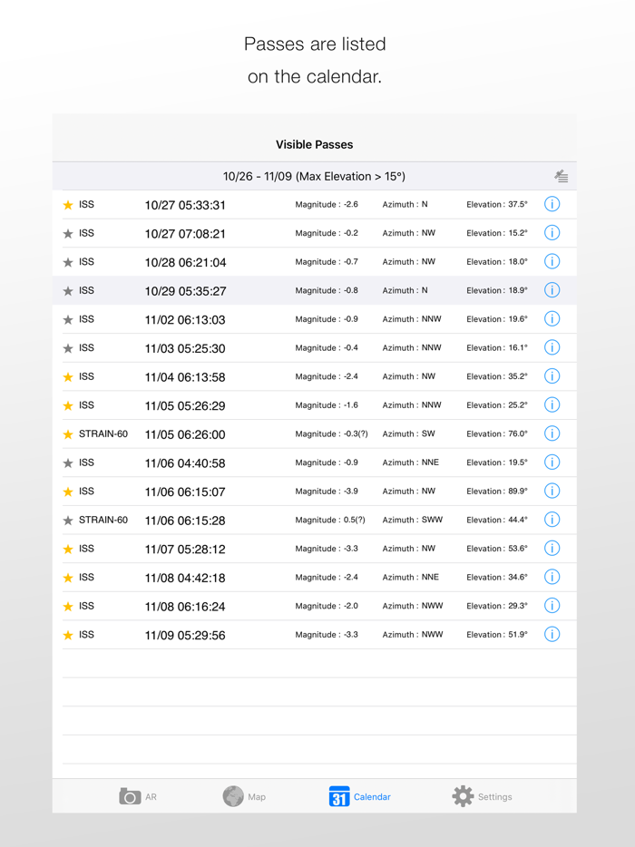Toggle star on the 11/09 05:29:56 pass
635x847 pixels.
(68, 635)
